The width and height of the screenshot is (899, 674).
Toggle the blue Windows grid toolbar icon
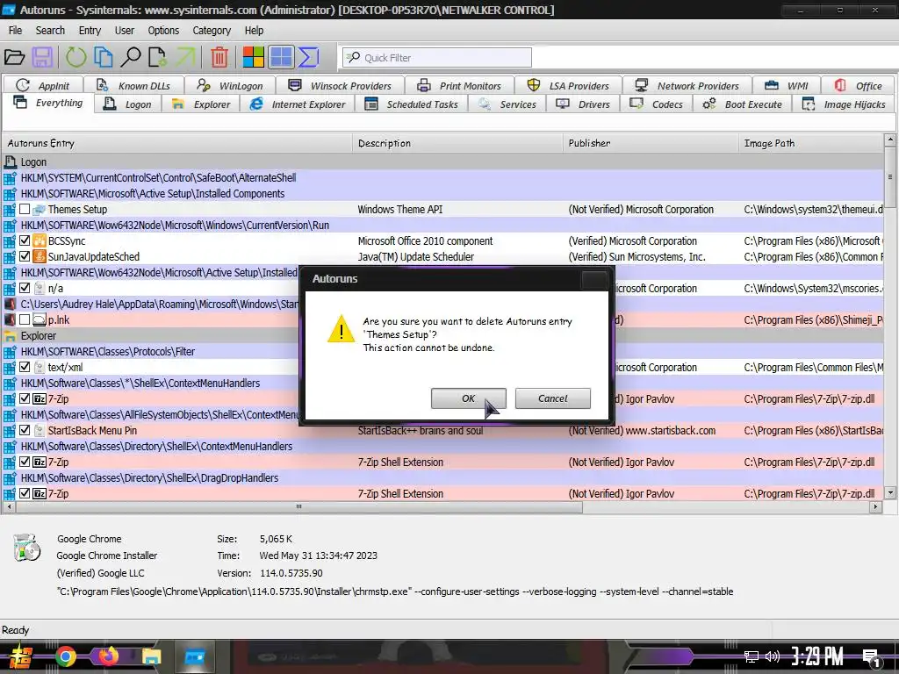tap(281, 57)
